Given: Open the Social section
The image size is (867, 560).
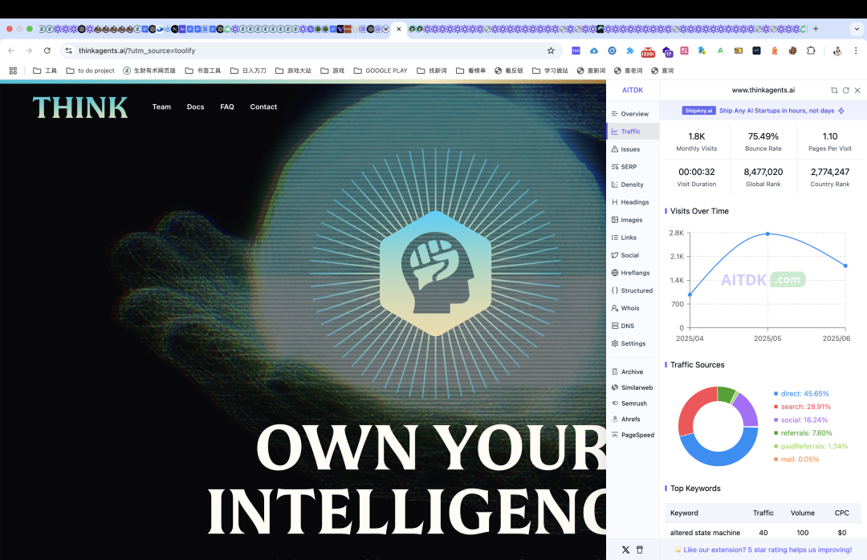Looking at the screenshot, I should (x=625, y=255).
